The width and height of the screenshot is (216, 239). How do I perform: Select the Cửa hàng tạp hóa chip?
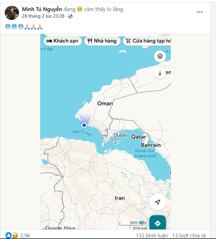tap(148, 41)
